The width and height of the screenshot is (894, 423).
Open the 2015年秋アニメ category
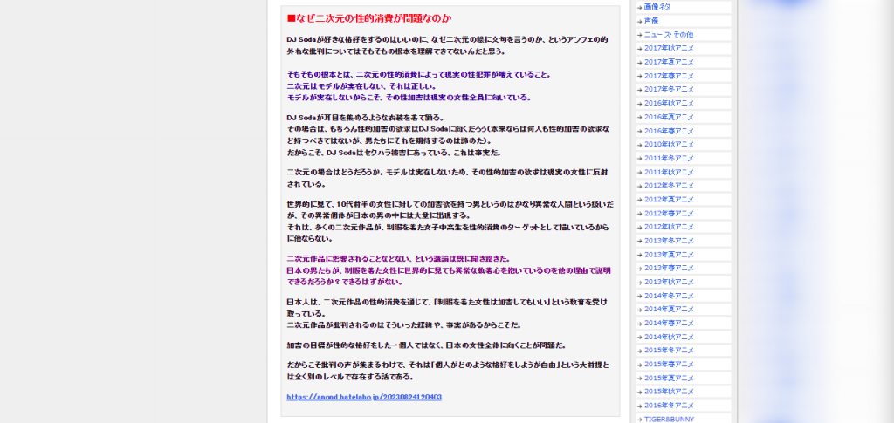(669, 392)
